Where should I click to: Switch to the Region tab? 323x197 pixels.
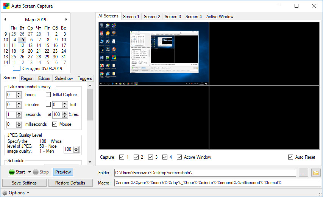point(27,78)
